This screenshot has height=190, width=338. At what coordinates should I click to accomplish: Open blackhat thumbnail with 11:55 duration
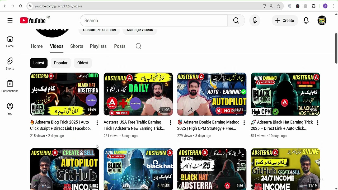[x=138, y=169]
